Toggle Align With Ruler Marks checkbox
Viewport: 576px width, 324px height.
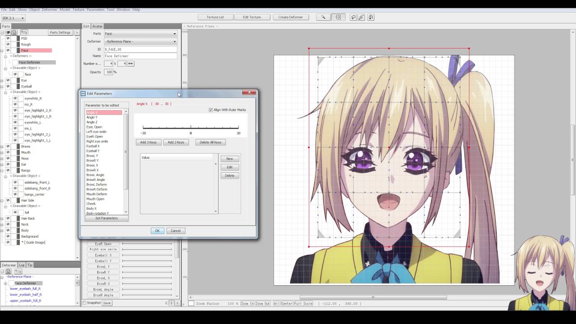point(211,110)
